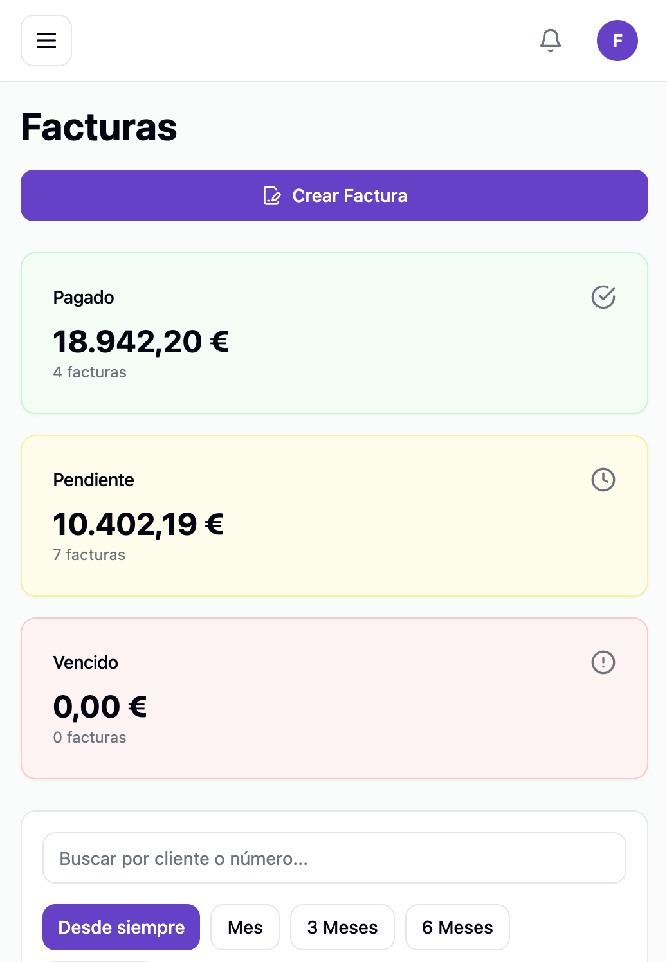The height and width of the screenshot is (962, 667).
Task: Enable the 6 Meses filter
Action: (x=457, y=927)
